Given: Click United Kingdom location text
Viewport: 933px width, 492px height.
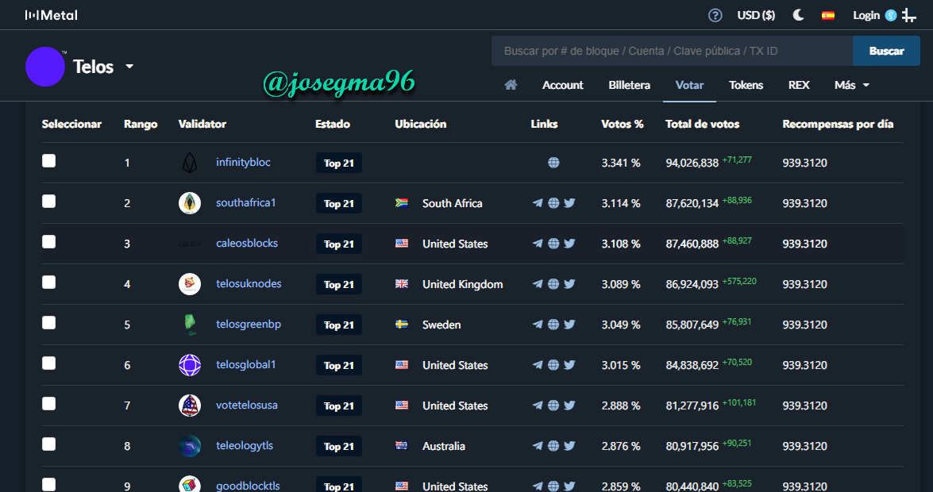Looking at the screenshot, I should [462, 284].
